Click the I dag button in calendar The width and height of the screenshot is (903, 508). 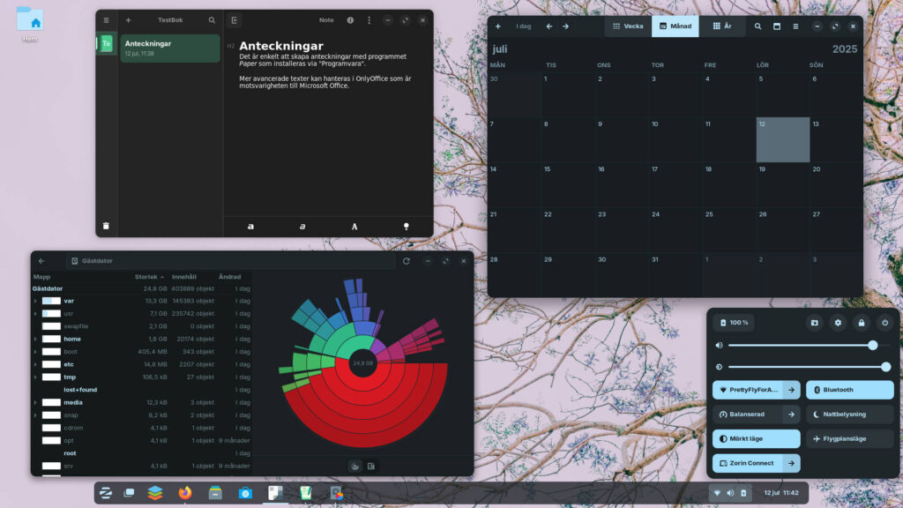[524, 26]
